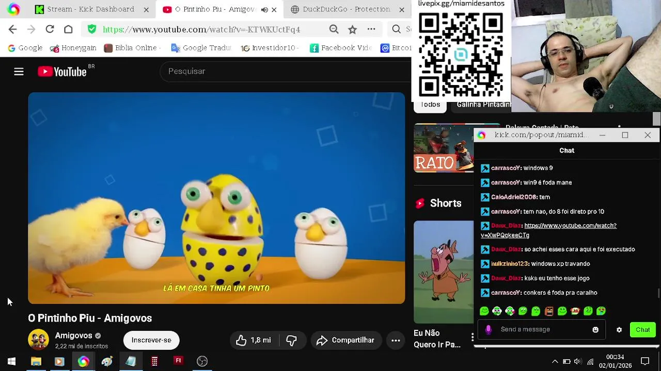Image resolution: width=661 pixels, height=371 pixels.
Task: Close the DuckDuckGo tab
Action: click(402, 9)
